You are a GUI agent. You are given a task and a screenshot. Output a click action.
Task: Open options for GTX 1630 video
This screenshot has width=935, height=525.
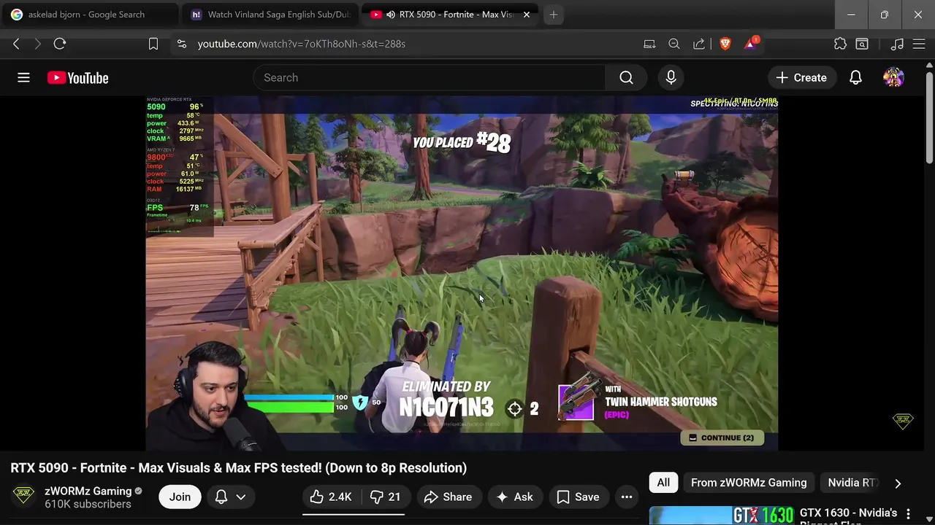click(909, 514)
